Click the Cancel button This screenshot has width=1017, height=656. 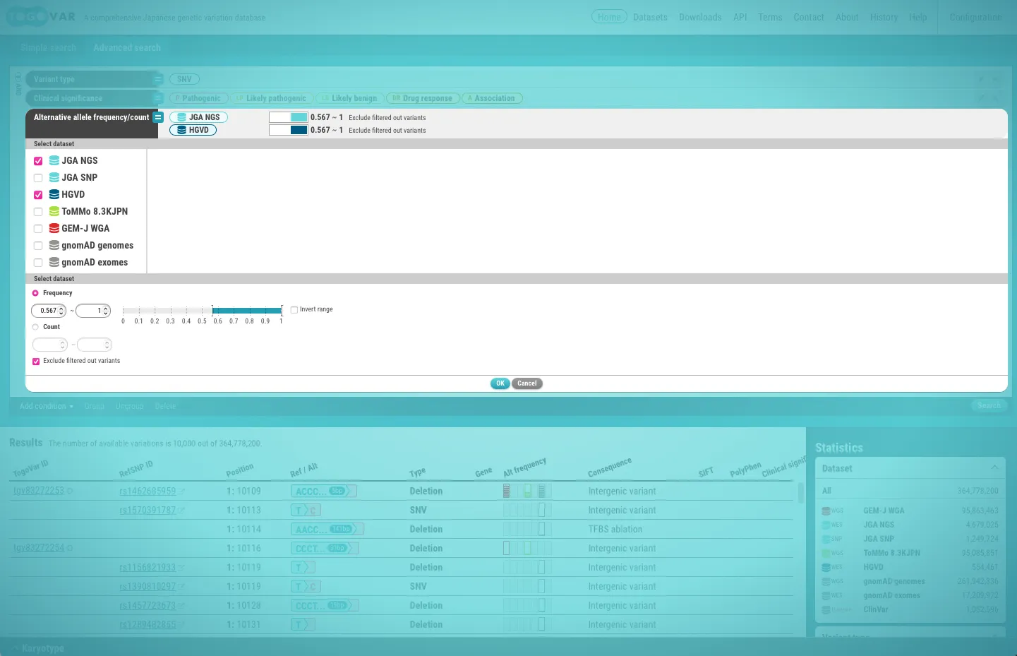[527, 383]
